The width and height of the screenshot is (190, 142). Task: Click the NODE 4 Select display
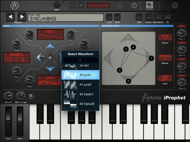coord(165,37)
